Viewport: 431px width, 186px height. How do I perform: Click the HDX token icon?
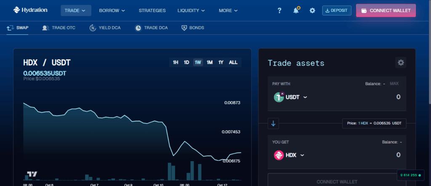coord(279,155)
